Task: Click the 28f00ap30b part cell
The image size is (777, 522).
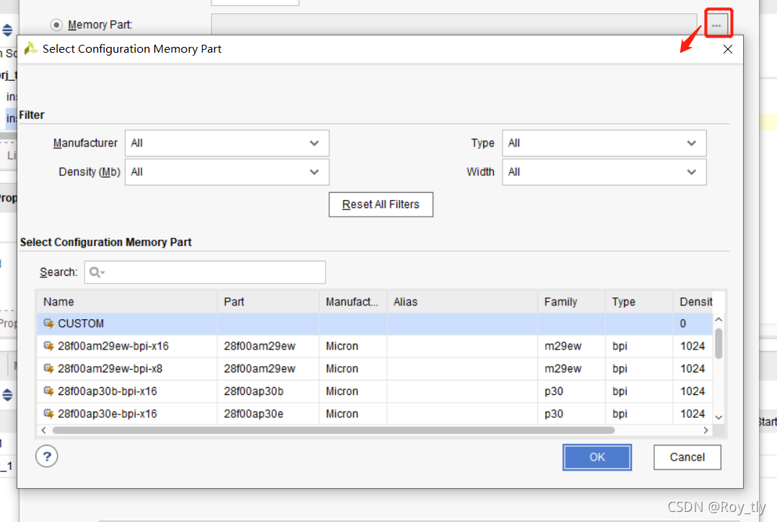Action: [x=268, y=391]
